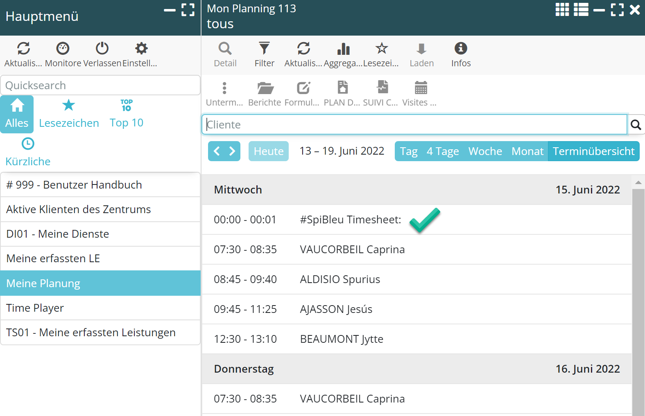Open the Monitore gauge icon
Screen dimensions: 645x416
tap(63, 49)
